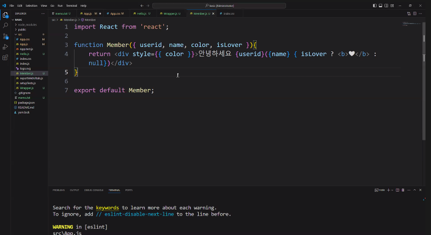Switch to the App.js editor tab

click(90, 13)
